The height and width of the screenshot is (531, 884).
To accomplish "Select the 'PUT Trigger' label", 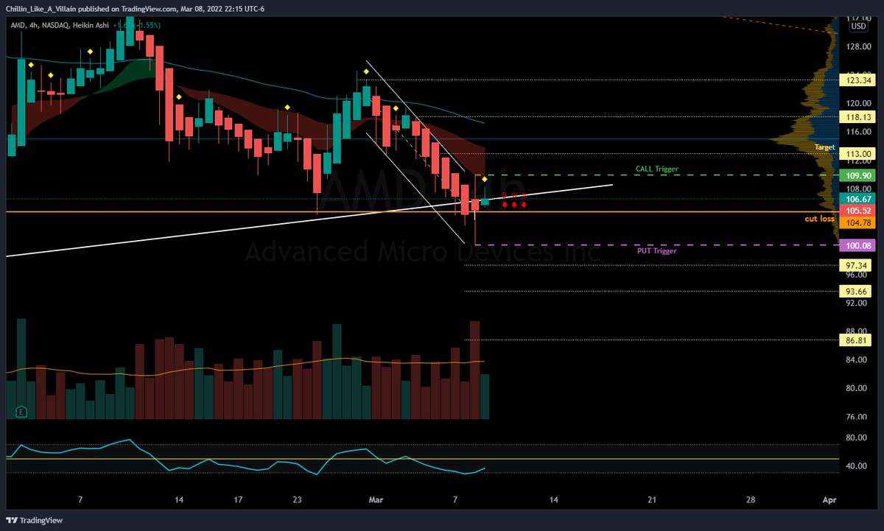I will click(x=657, y=251).
